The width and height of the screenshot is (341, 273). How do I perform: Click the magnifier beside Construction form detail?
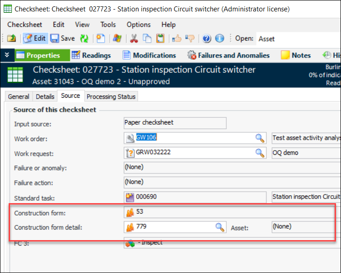(x=220, y=227)
